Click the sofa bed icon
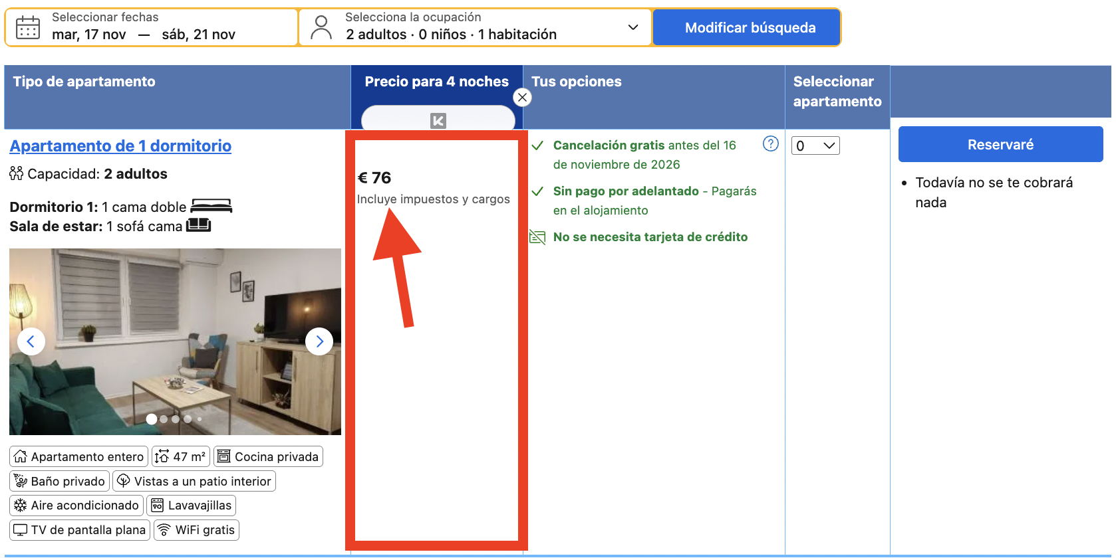Viewport: 1116px width, 558px height. coord(198,225)
